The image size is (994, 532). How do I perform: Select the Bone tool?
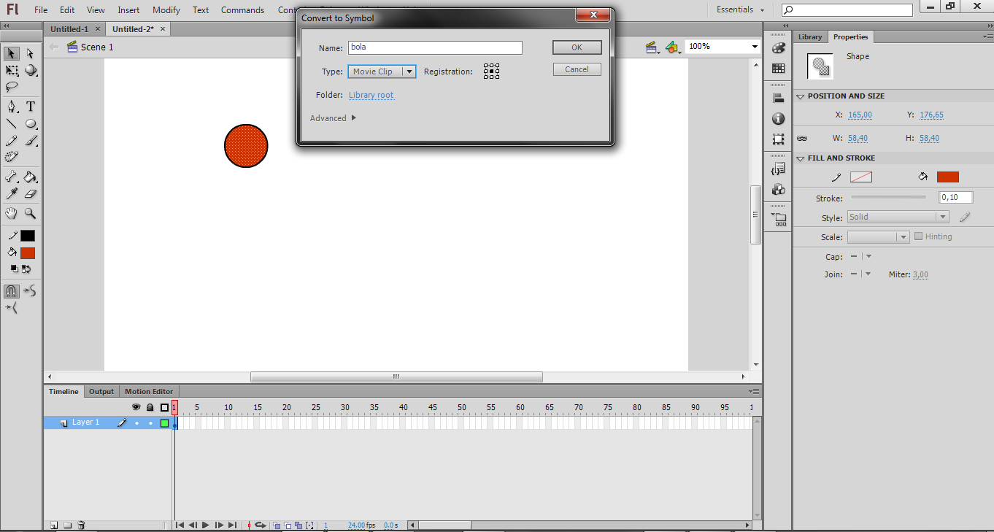12,177
